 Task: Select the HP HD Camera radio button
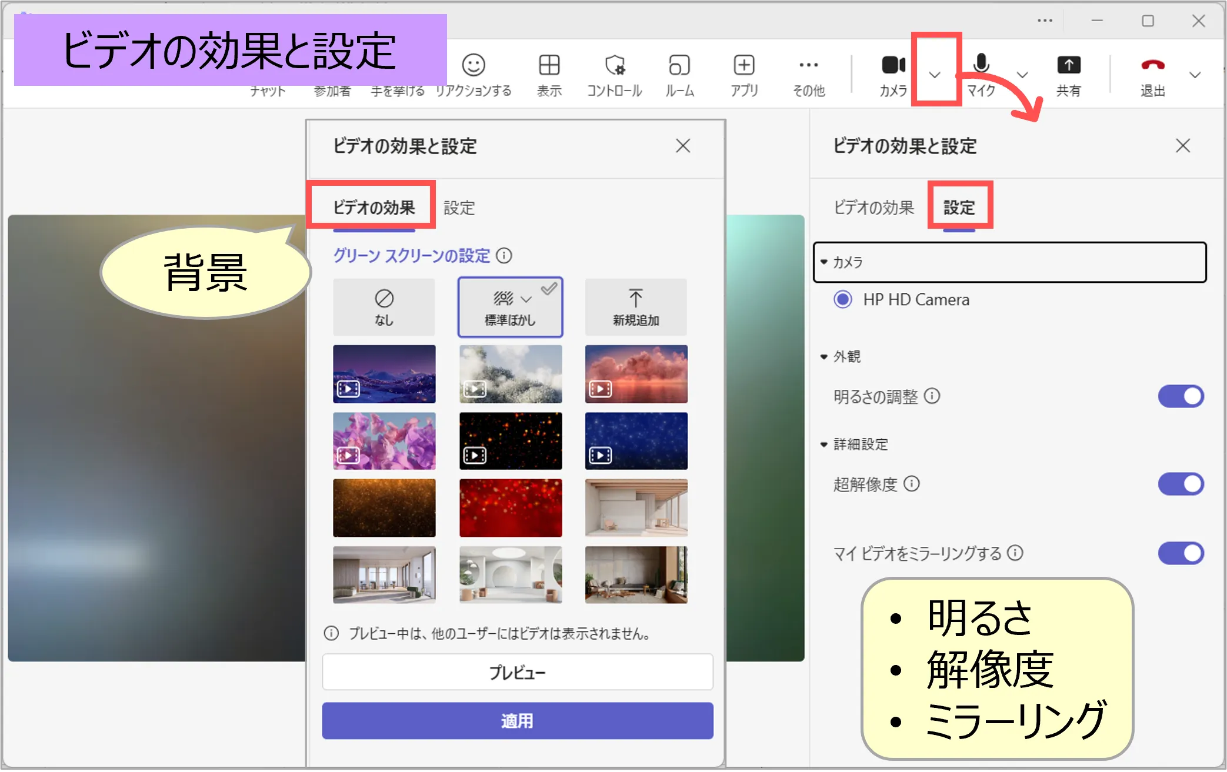point(843,300)
